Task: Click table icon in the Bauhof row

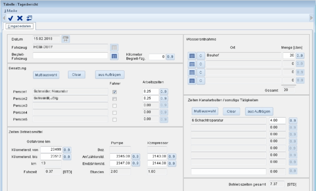Action: (x=192, y=55)
